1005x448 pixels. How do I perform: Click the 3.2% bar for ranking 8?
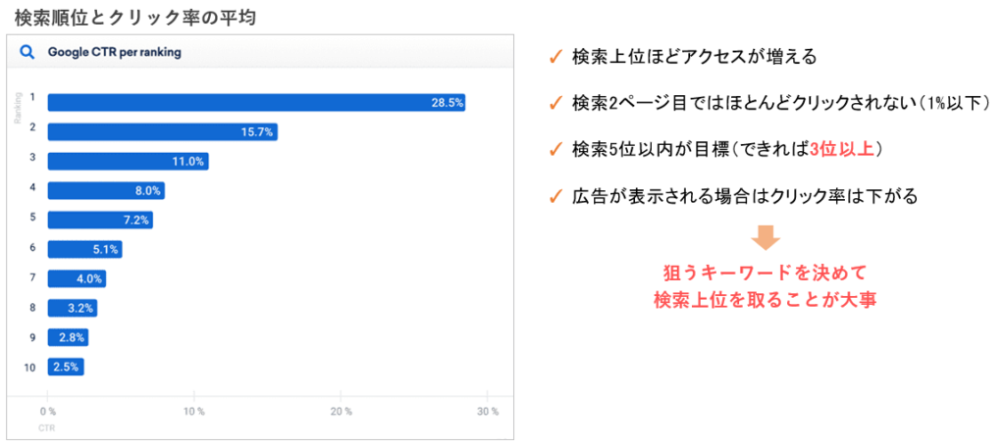coord(72,308)
